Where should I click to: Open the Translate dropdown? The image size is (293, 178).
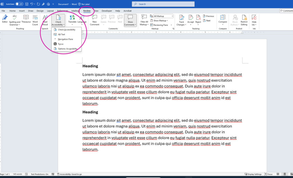click(72, 20)
